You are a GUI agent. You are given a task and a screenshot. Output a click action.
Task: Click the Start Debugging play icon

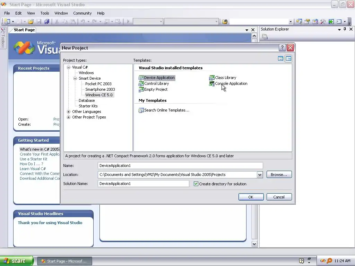[128, 21]
